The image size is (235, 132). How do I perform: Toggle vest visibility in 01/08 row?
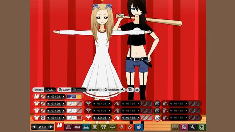tap(43, 103)
